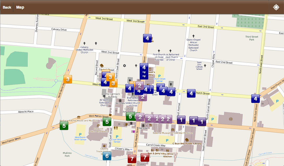Viewport: 284px width, 166px height.
Task: Tap the light blue marker numbered 6
Action: pyautogui.click(x=107, y=156)
